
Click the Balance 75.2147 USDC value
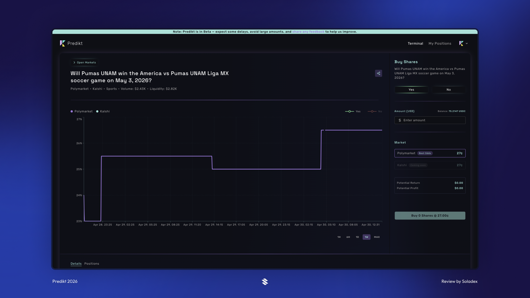coord(457,111)
